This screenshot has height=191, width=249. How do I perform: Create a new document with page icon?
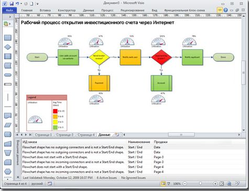[31, 4]
